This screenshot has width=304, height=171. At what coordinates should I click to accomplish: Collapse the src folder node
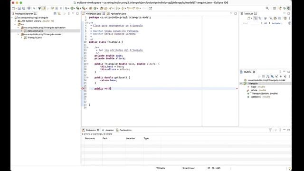pos(15,24)
